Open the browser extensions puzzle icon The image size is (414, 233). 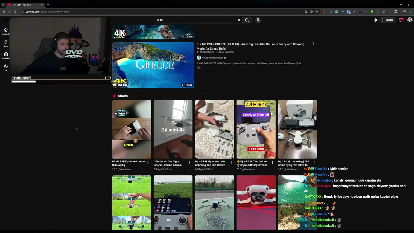click(x=396, y=12)
